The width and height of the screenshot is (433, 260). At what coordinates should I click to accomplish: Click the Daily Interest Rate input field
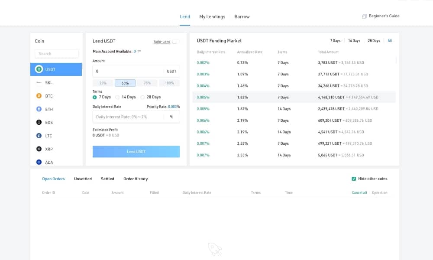coord(136,117)
